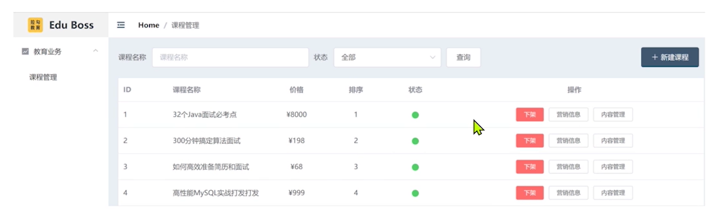This screenshot has height=217, width=718.
Task: Open 营销信息 for 如何高效准备简历和面试
Action: tap(568, 167)
